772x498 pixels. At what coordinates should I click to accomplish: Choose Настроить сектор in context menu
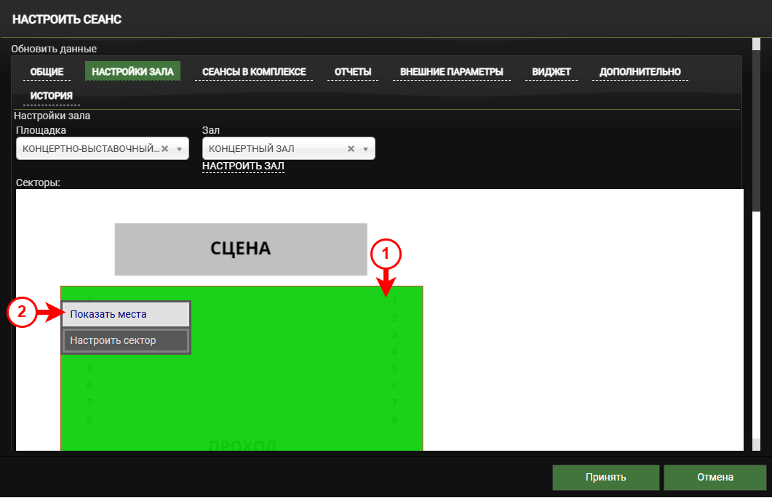pyautogui.click(x=126, y=340)
